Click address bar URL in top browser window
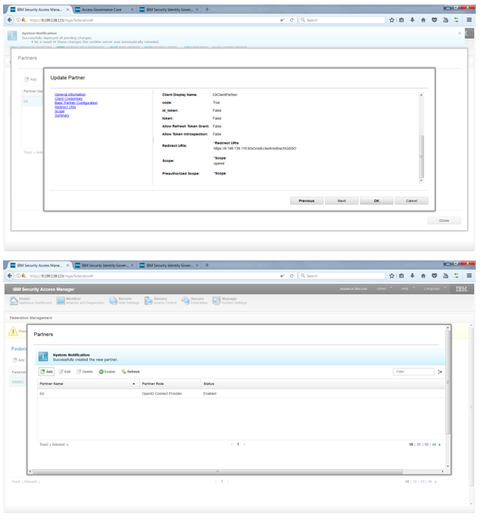Screen dimensions: 481x520 coord(61,20)
